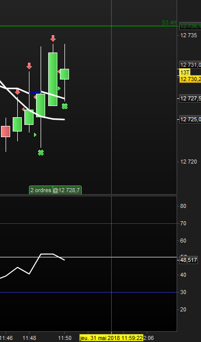Click the 12 736,1 green price label
Image resolution: width=201 pixels, height=342 pixels.
190,26
